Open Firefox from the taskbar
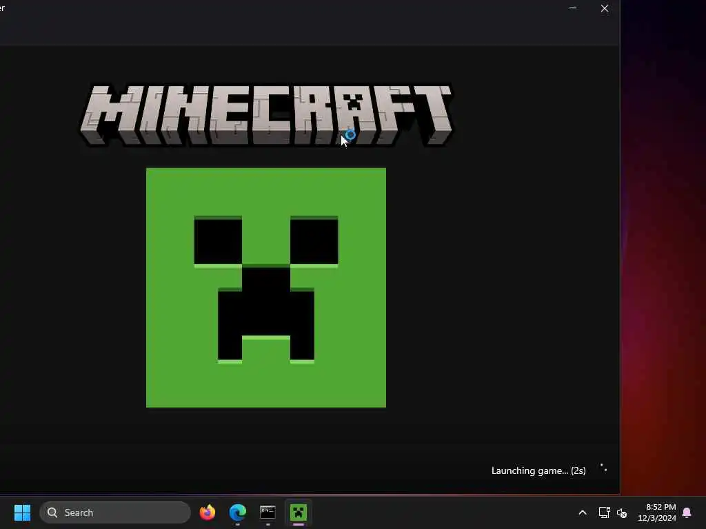Viewport: 706px width, 529px height. [208, 512]
